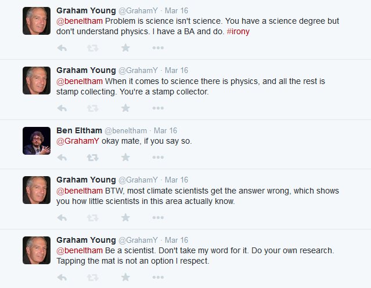371x288 pixels.
Task: Open Ben Eltham's profile name link
Action: click(78, 130)
